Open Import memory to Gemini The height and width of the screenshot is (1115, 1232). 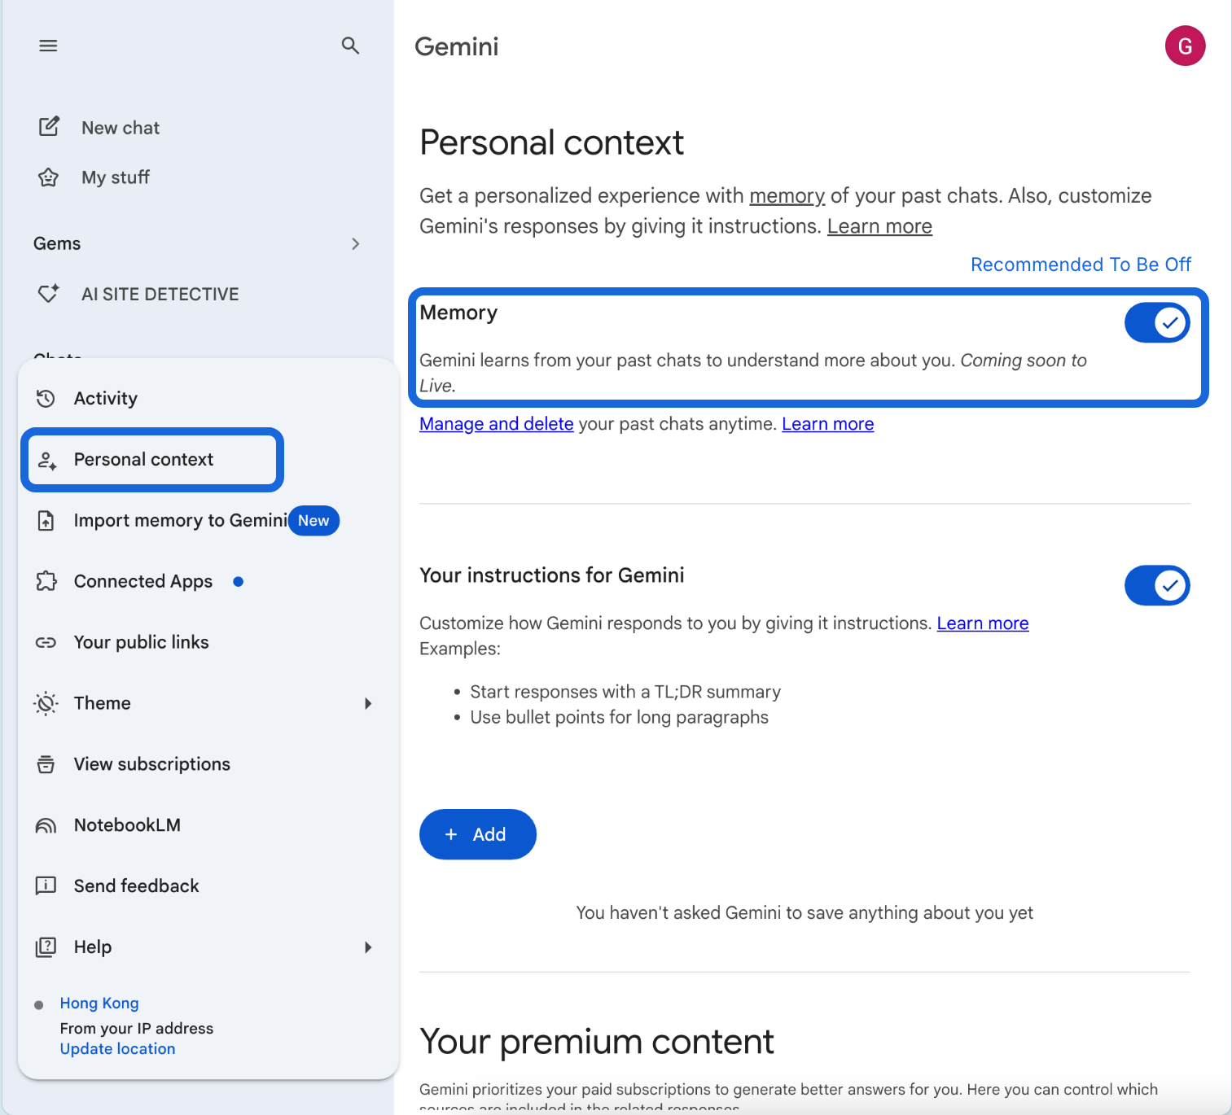pyautogui.click(x=180, y=520)
